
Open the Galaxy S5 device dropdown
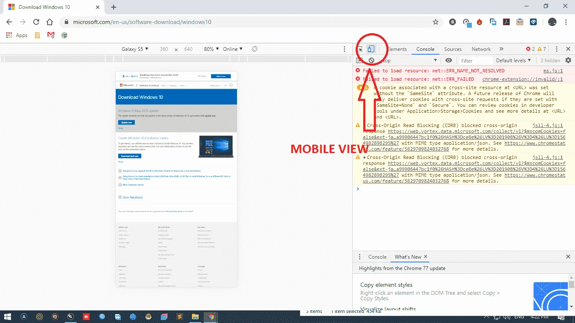point(135,49)
